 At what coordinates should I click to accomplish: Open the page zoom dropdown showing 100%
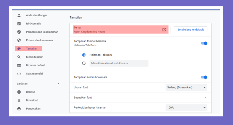186,108
